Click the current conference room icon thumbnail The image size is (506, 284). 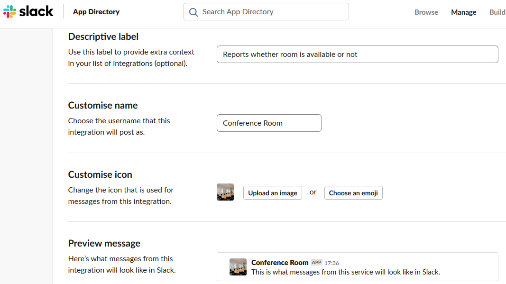225,192
